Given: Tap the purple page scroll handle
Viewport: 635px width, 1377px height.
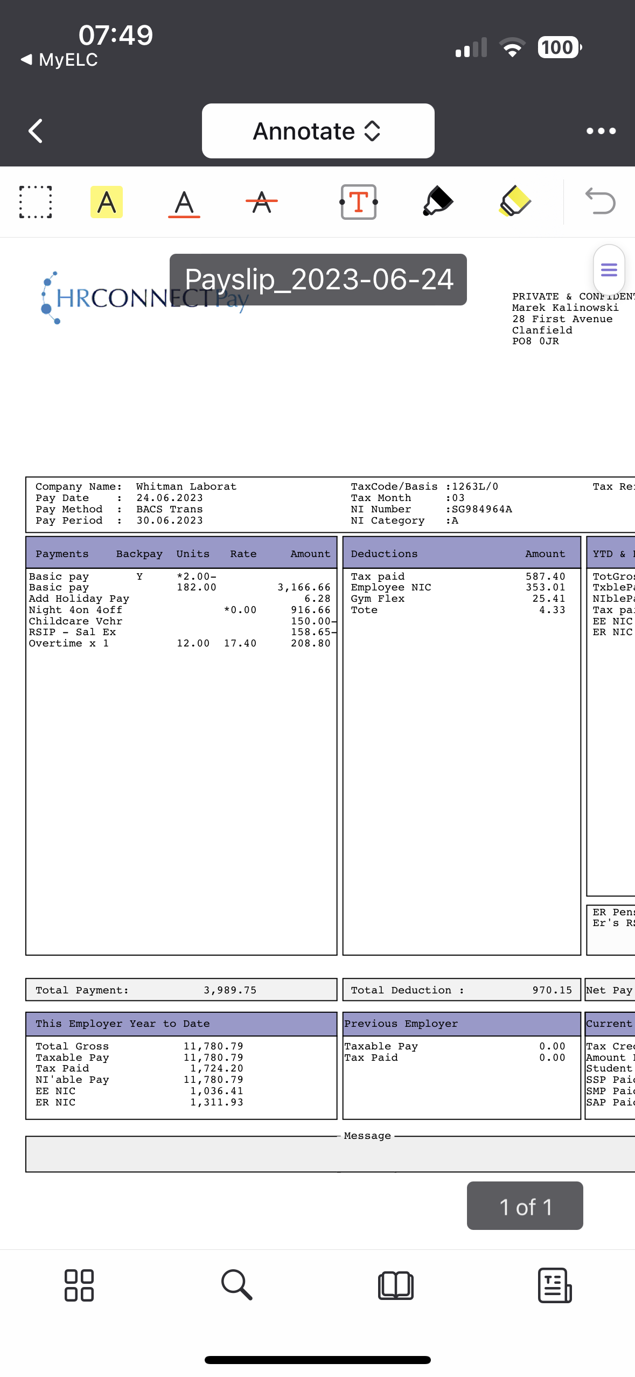Looking at the screenshot, I should 609,269.
